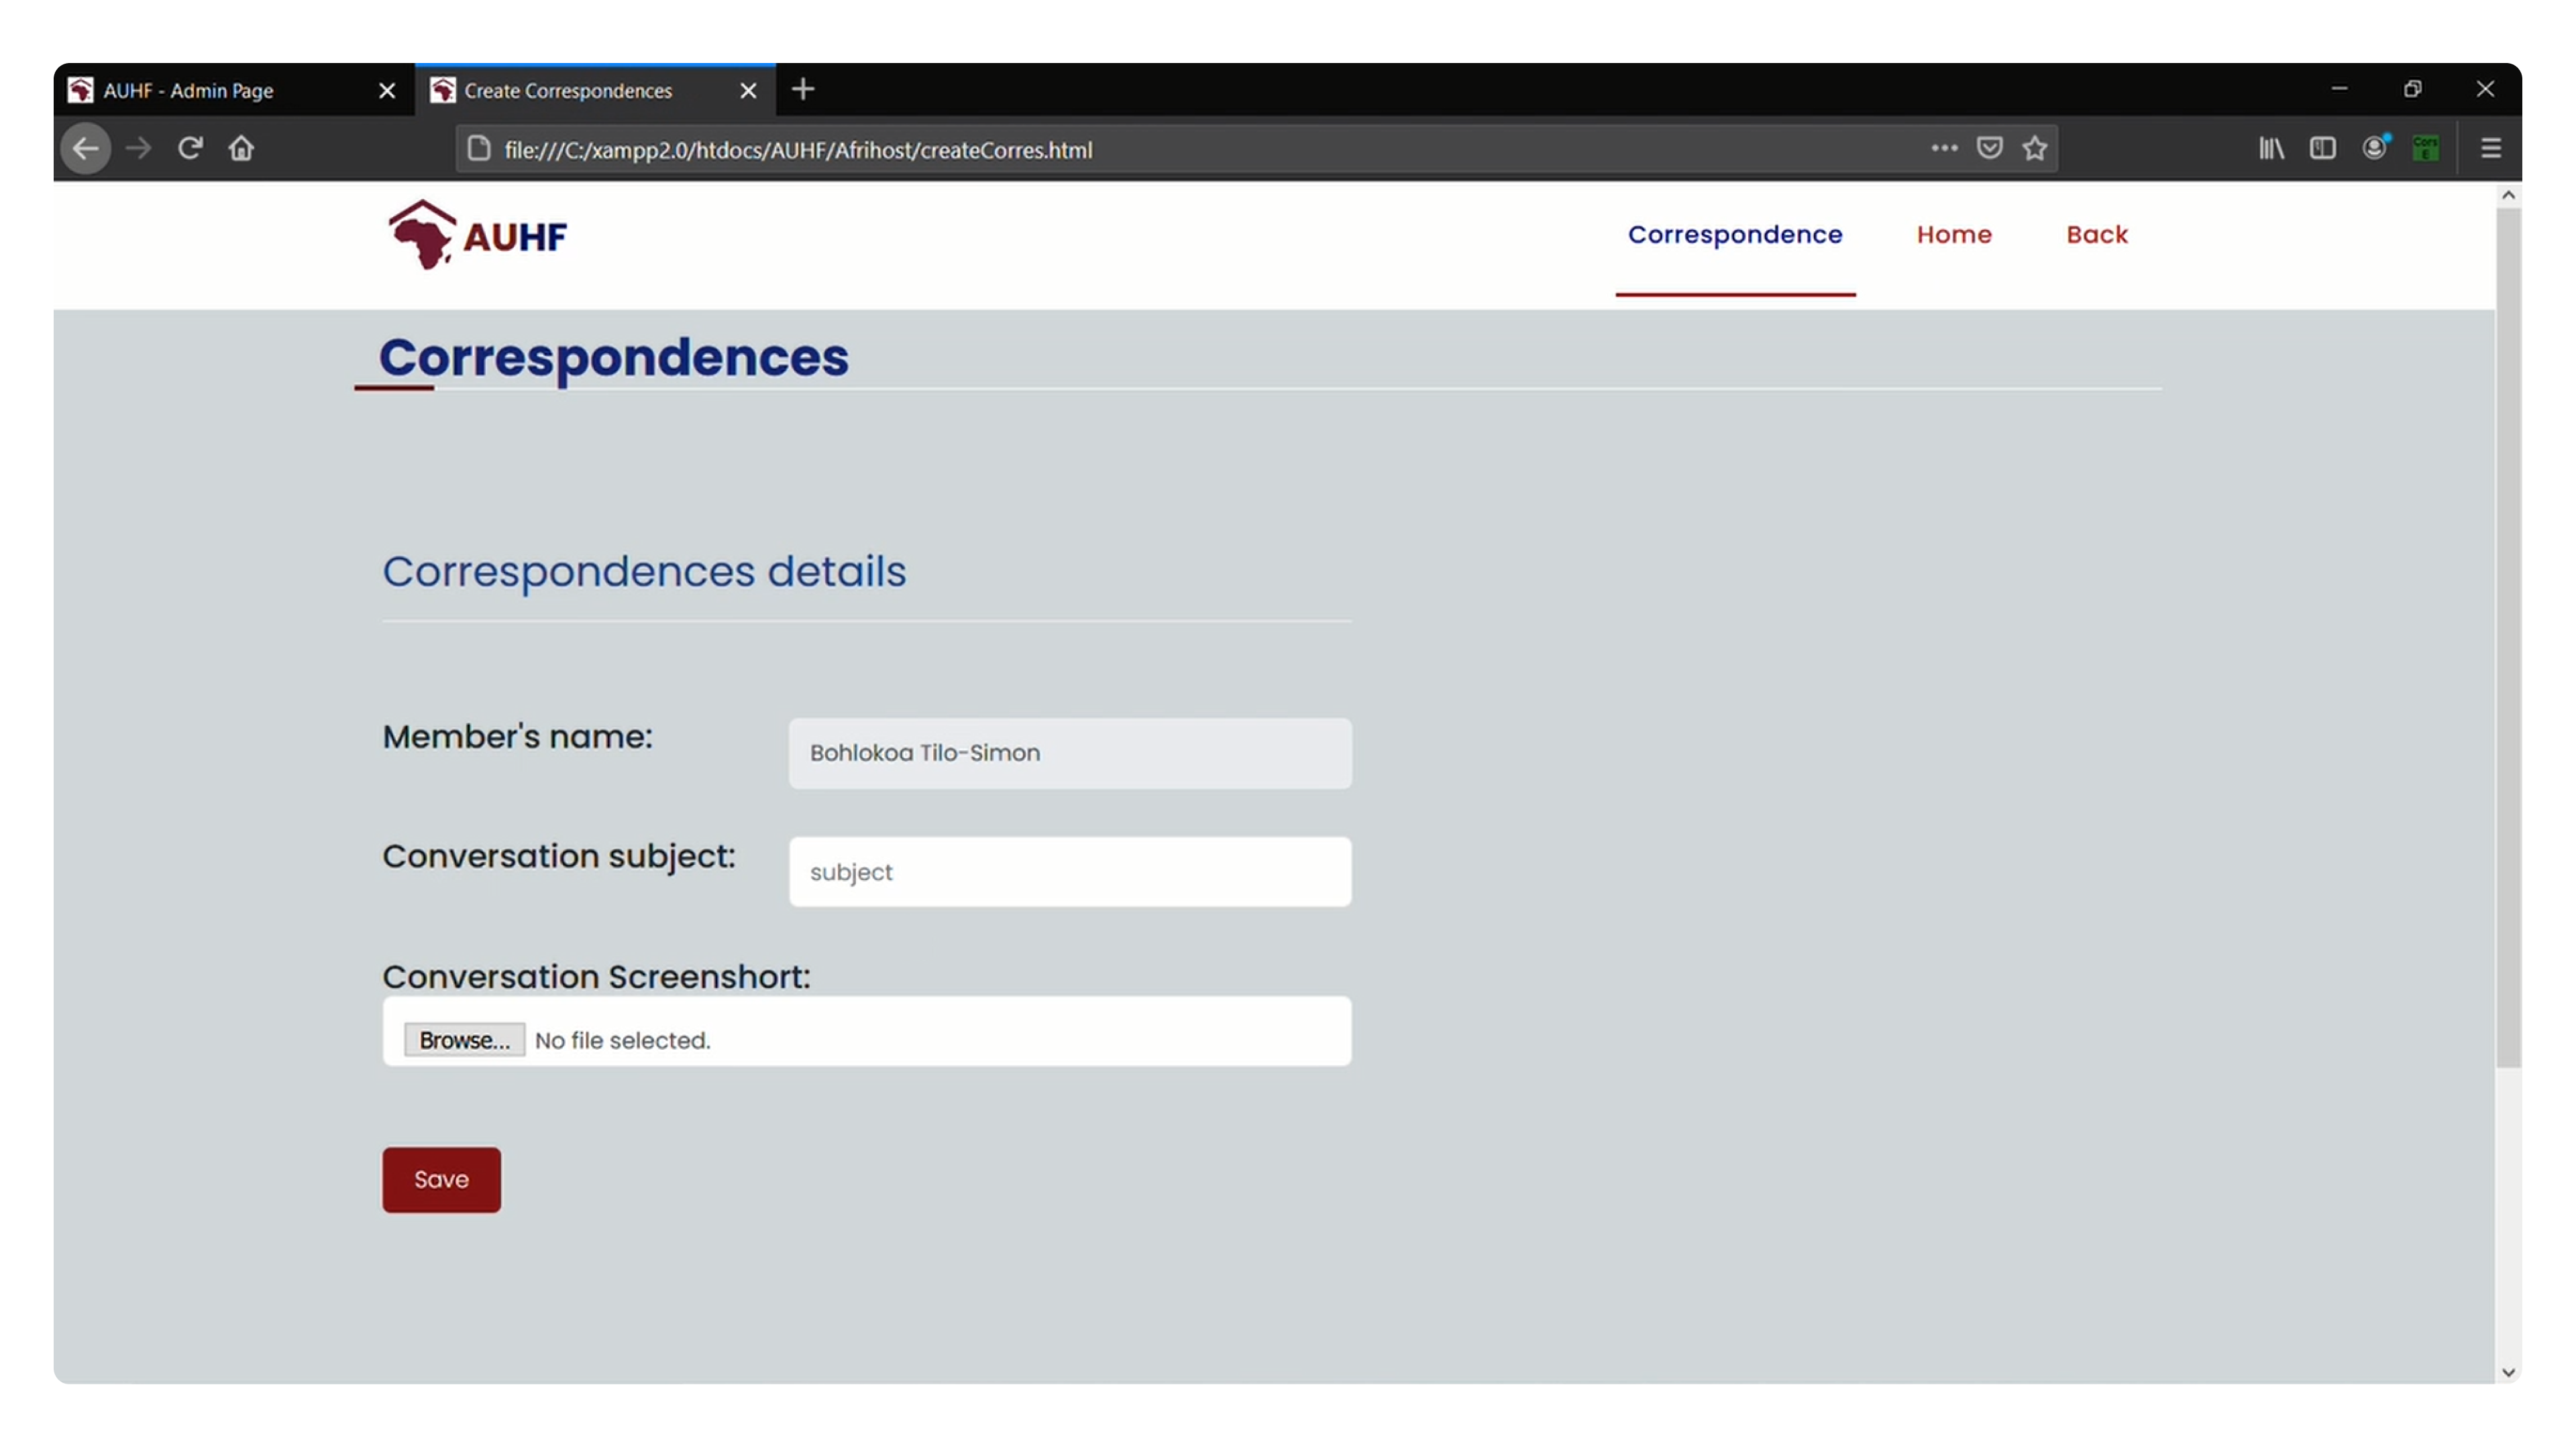Click the scrollbar up arrow

(x=2508, y=196)
